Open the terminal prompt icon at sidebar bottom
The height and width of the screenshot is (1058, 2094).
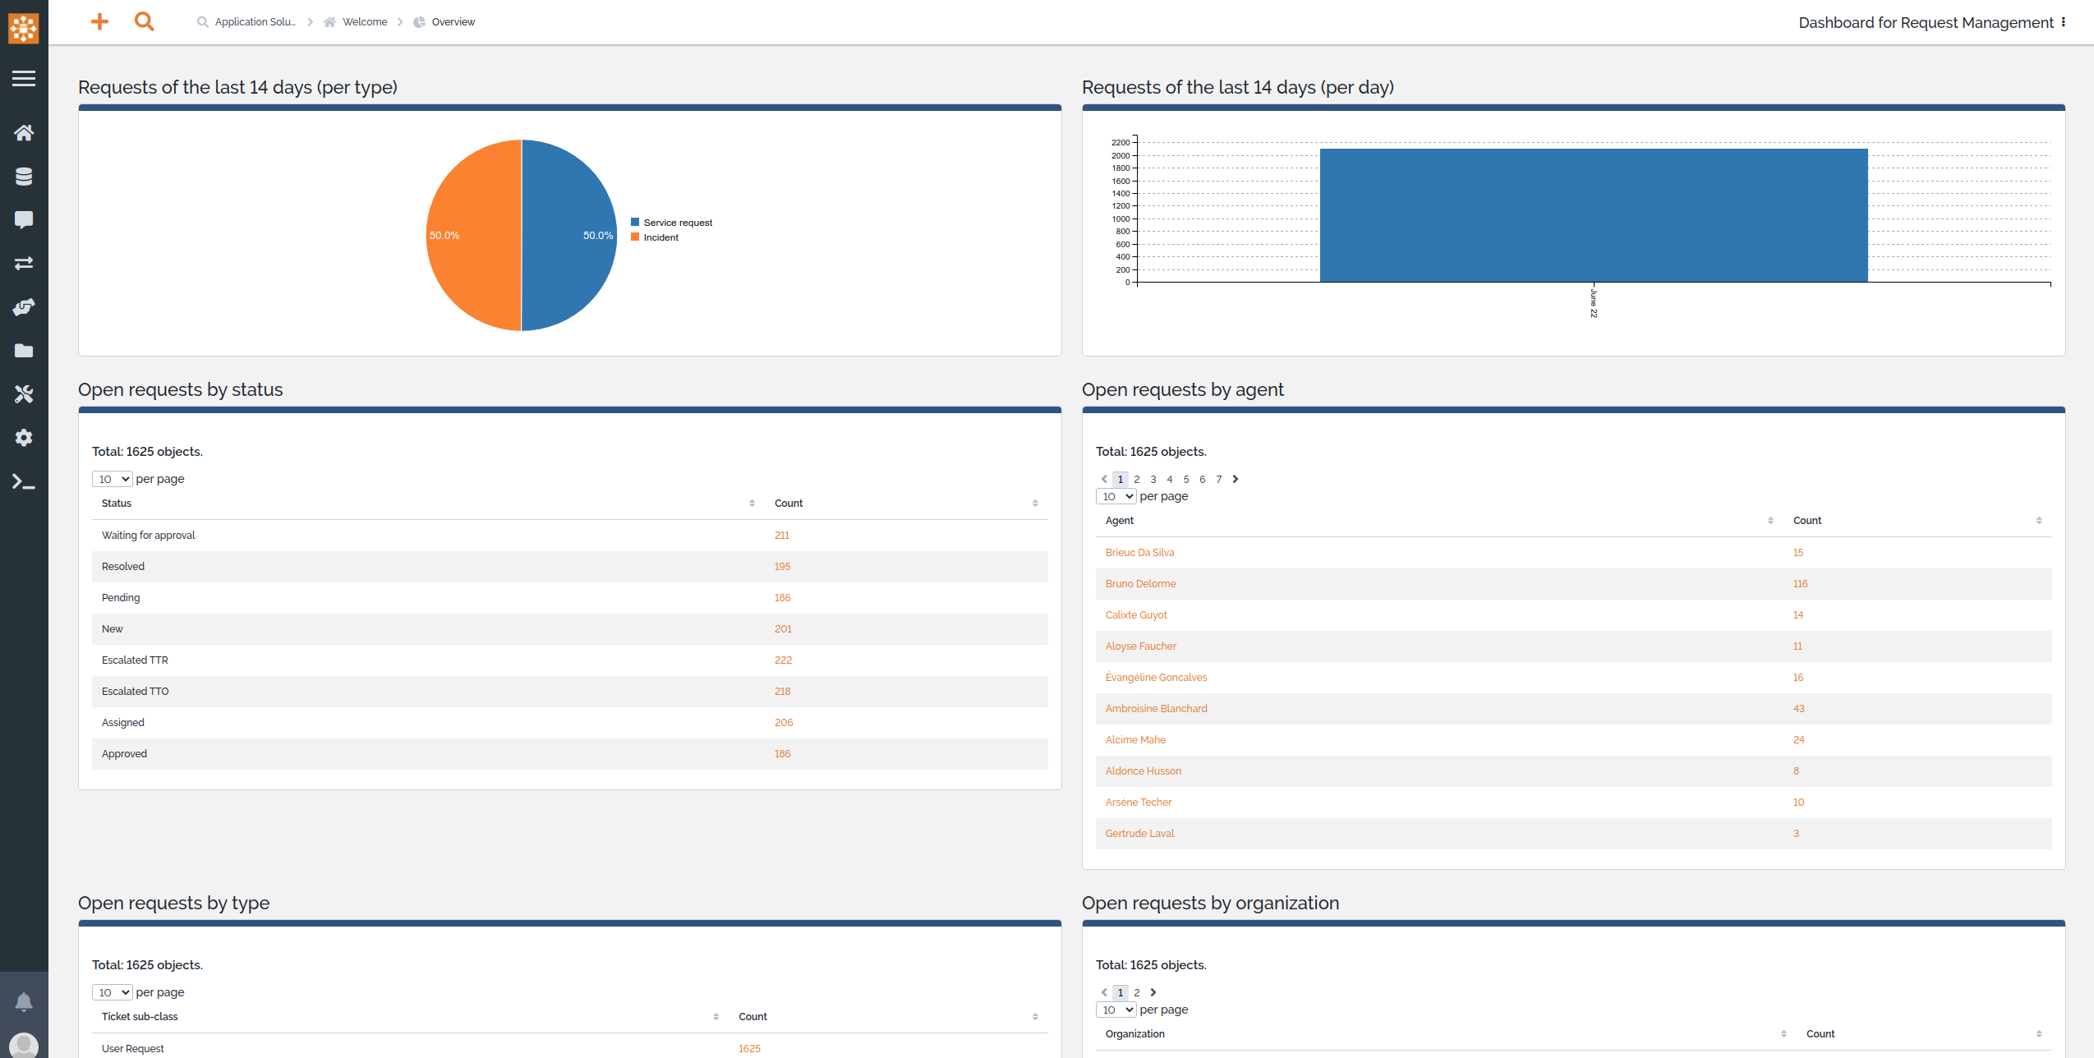[24, 482]
